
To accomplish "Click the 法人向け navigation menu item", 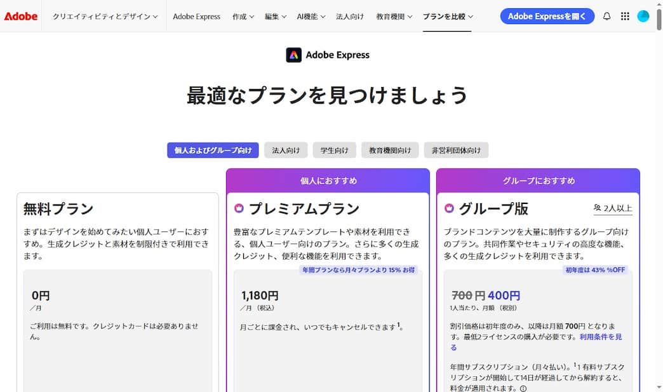I will coord(350,17).
